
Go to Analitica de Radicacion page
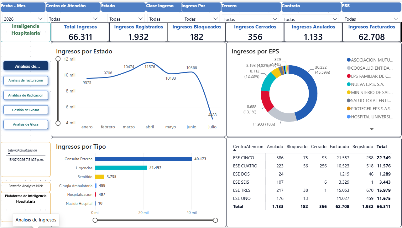pyautogui.click(x=26, y=95)
